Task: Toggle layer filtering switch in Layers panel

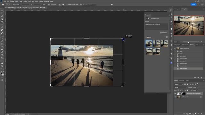Action: 198,84
